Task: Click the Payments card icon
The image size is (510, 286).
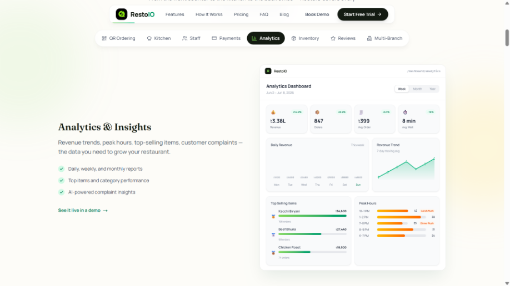Action: click(x=214, y=38)
